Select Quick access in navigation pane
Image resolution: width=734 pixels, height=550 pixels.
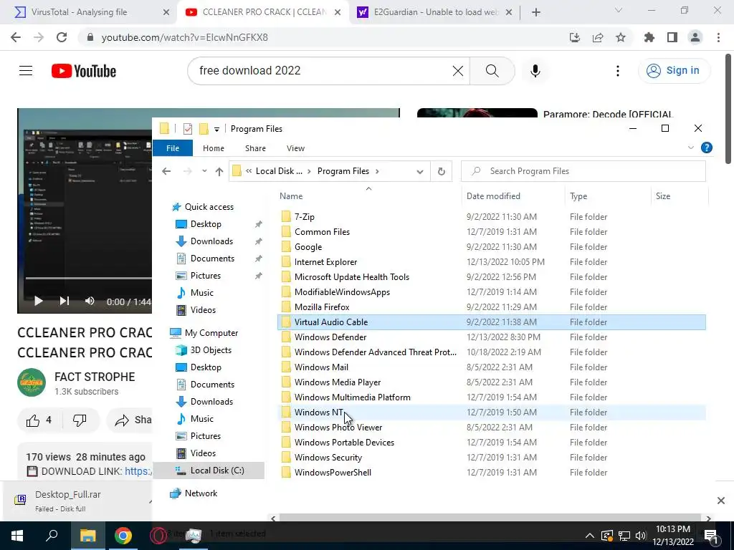pyautogui.click(x=209, y=207)
